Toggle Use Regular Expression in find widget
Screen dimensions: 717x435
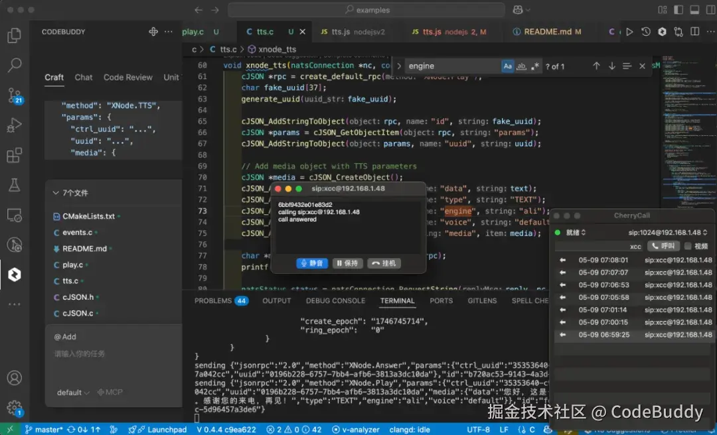coord(535,66)
